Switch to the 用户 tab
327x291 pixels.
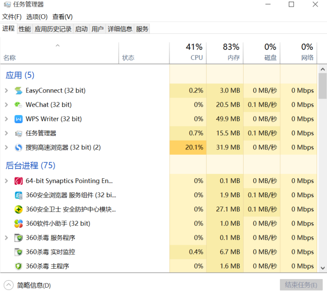(x=98, y=29)
